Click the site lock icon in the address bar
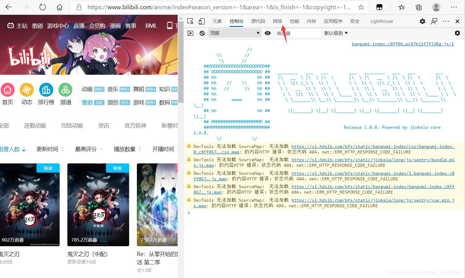 pos(79,7)
